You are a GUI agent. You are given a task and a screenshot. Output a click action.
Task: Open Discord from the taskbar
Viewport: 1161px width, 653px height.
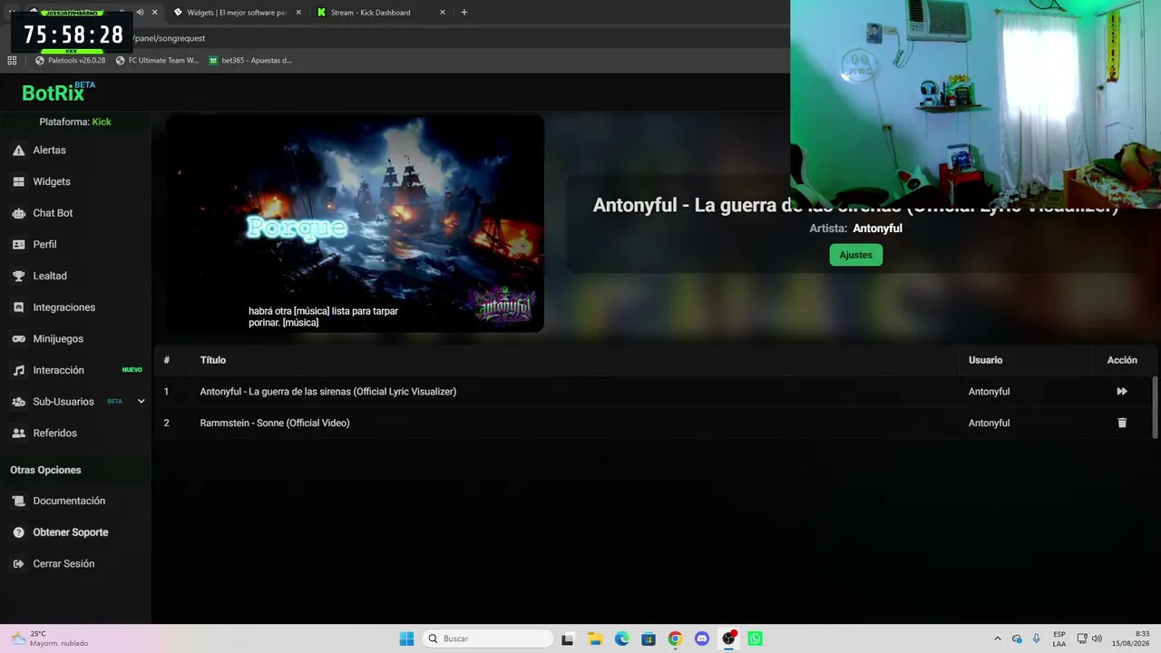point(702,638)
